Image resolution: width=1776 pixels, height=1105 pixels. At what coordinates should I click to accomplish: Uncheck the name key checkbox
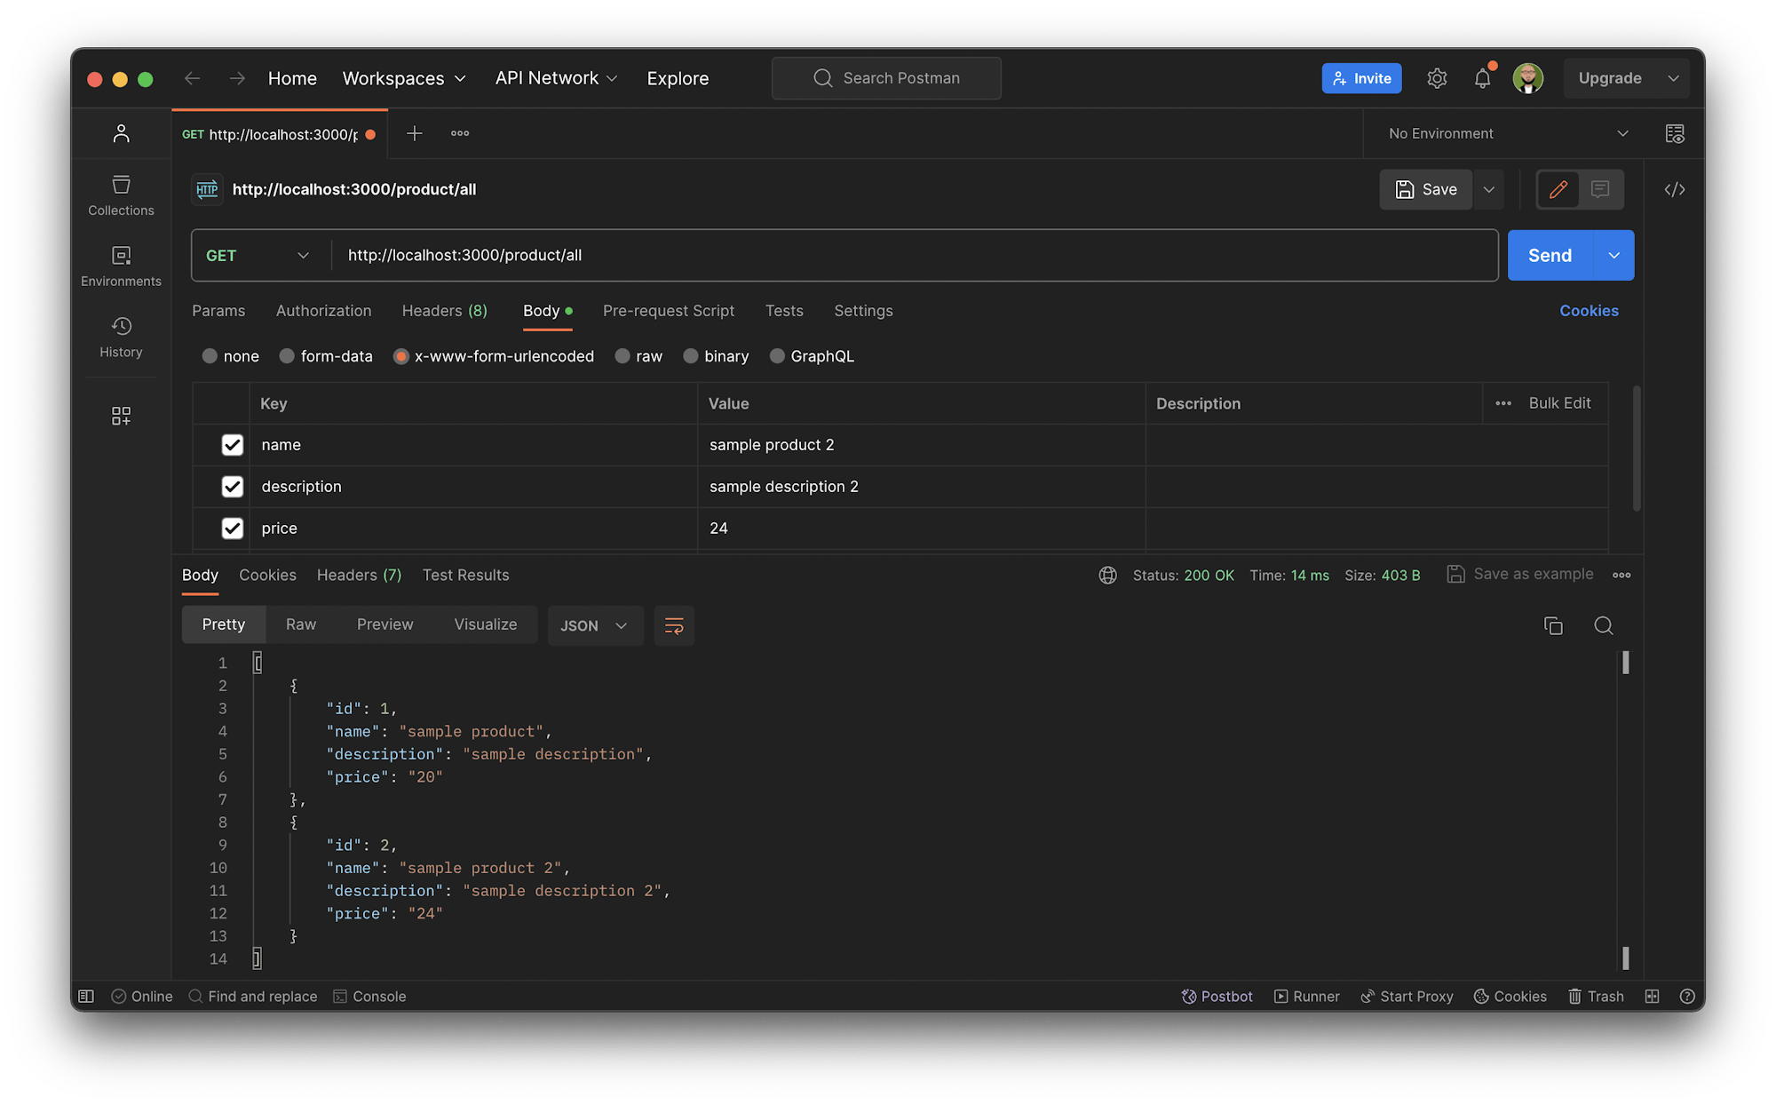[x=232, y=445]
